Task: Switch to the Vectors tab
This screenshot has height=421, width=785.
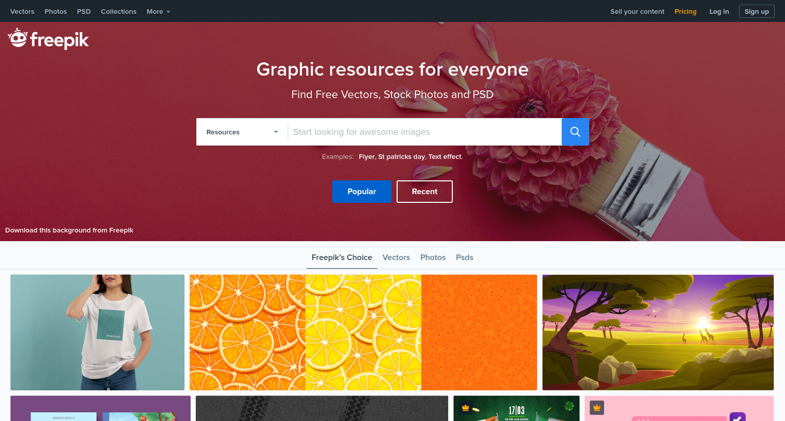Action: [396, 258]
